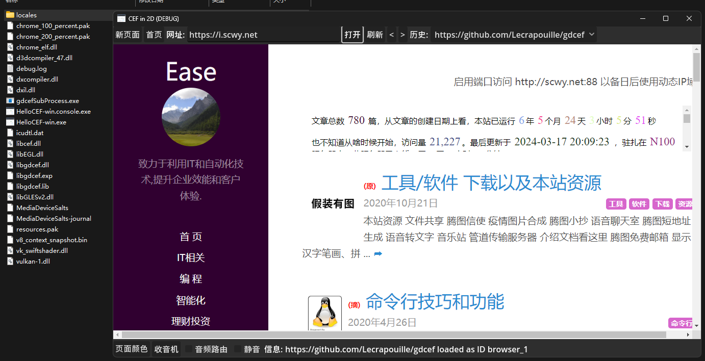
Task: Expand the 历史 history dropdown
Action: 514,35
